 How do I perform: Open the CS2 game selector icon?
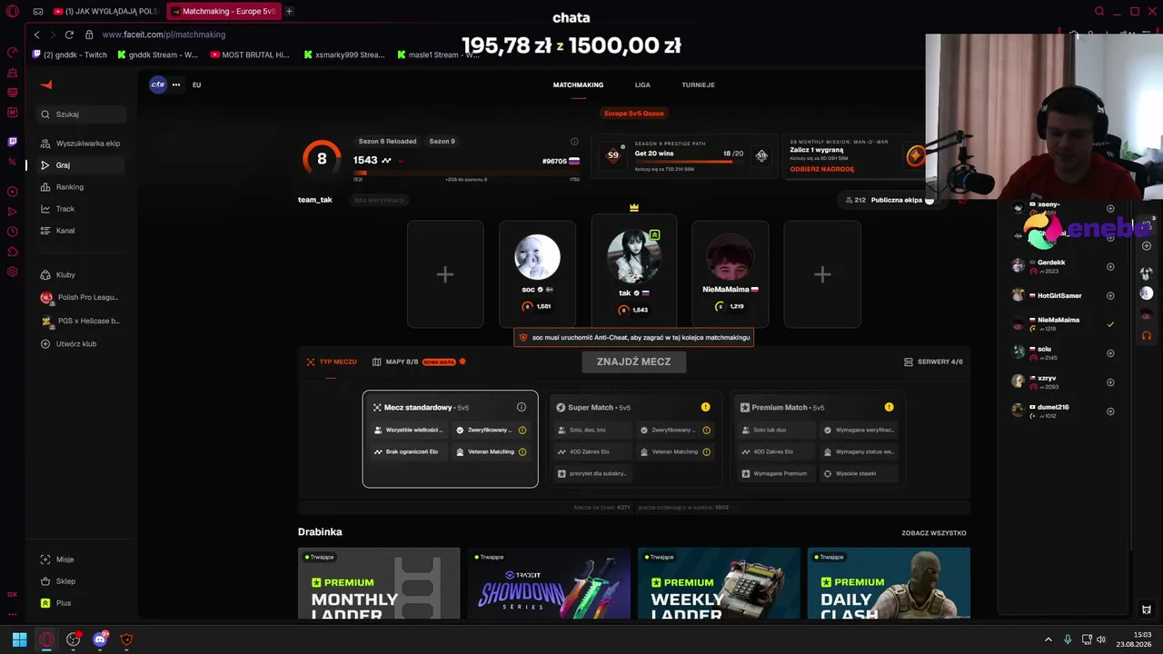pos(158,84)
